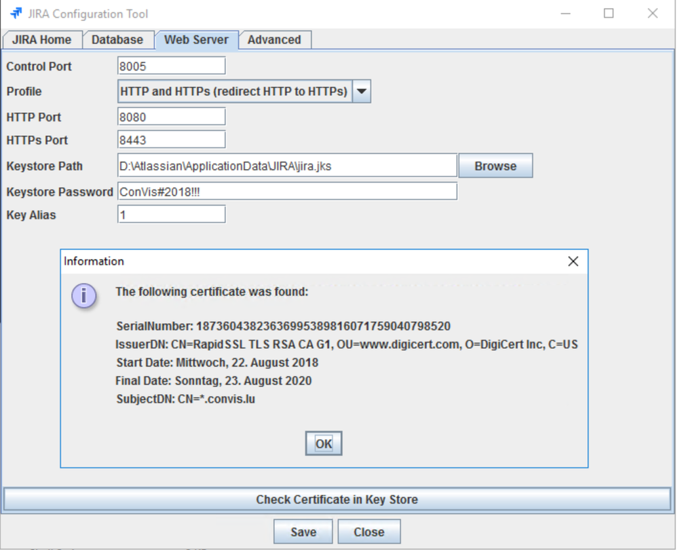Click the Keystore Path label
Viewport: 678px width, 550px height.
click(45, 166)
